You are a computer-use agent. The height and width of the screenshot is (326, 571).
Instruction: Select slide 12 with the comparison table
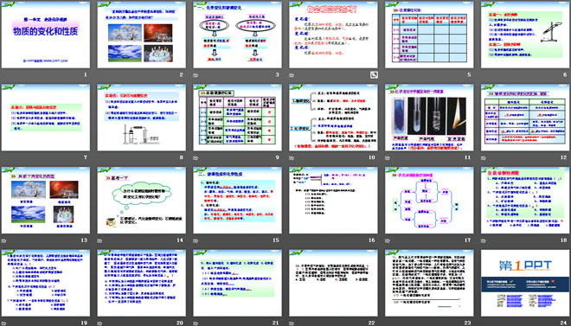point(525,118)
